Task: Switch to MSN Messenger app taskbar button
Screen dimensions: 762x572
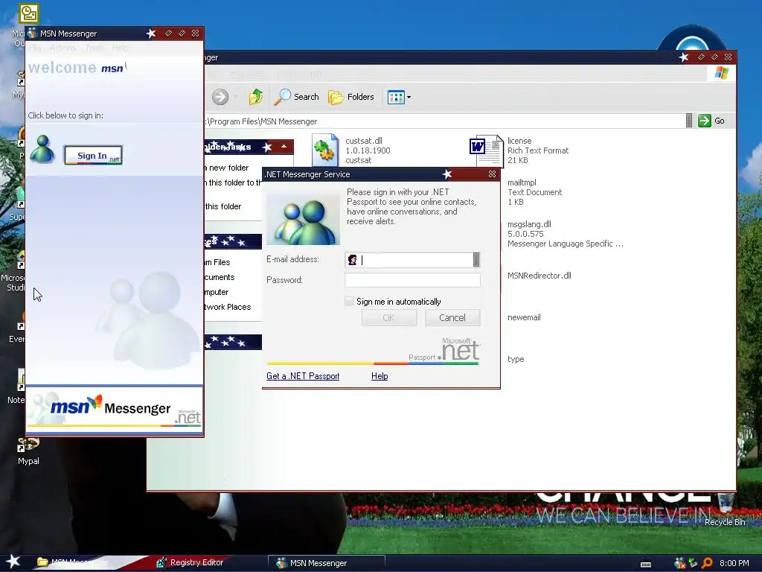Action: [326, 563]
